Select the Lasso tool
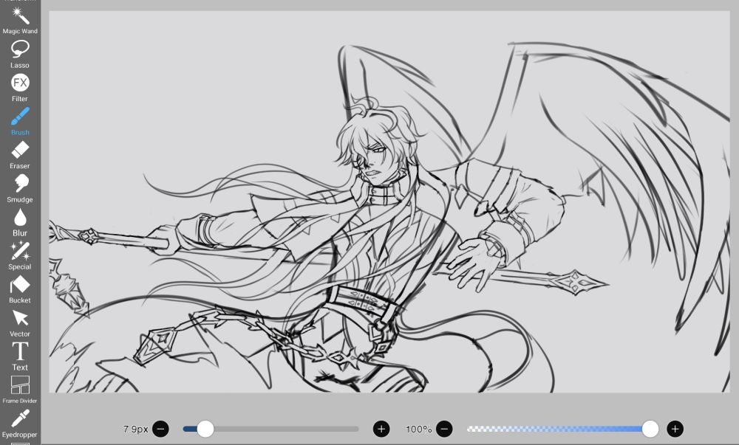The image size is (739, 445). coord(20,54)
